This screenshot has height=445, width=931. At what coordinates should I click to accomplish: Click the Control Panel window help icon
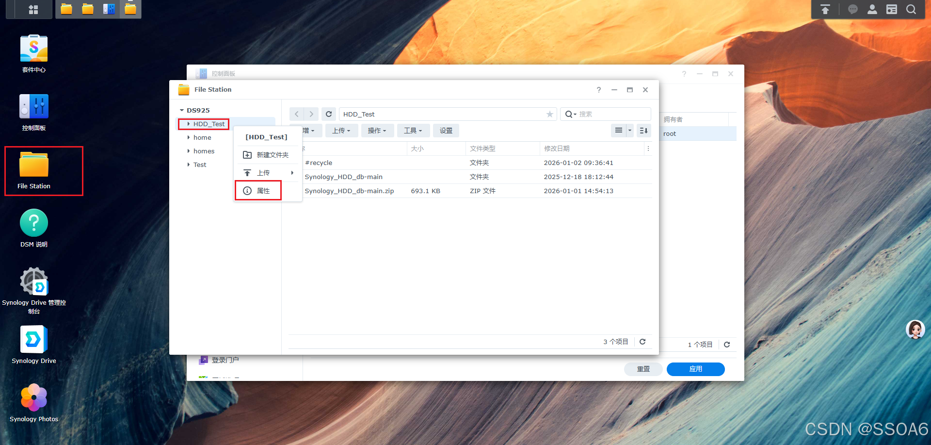(x=684, y=74)
